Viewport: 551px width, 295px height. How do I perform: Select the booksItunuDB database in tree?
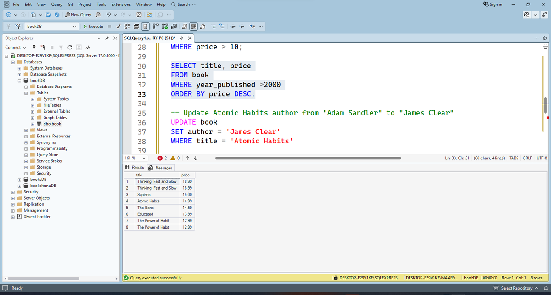point(43,186)
